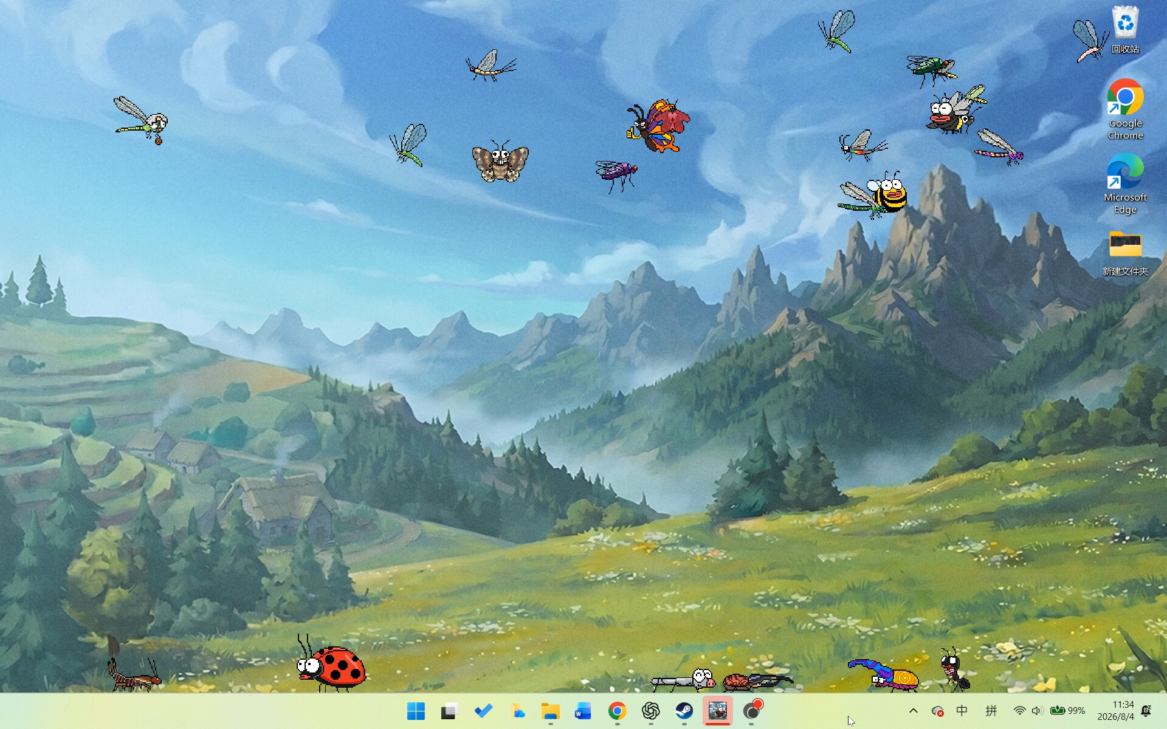
Task: Select the 回收站 Recycle Bin desktop icon
Action: click(x=1126, y=29)
